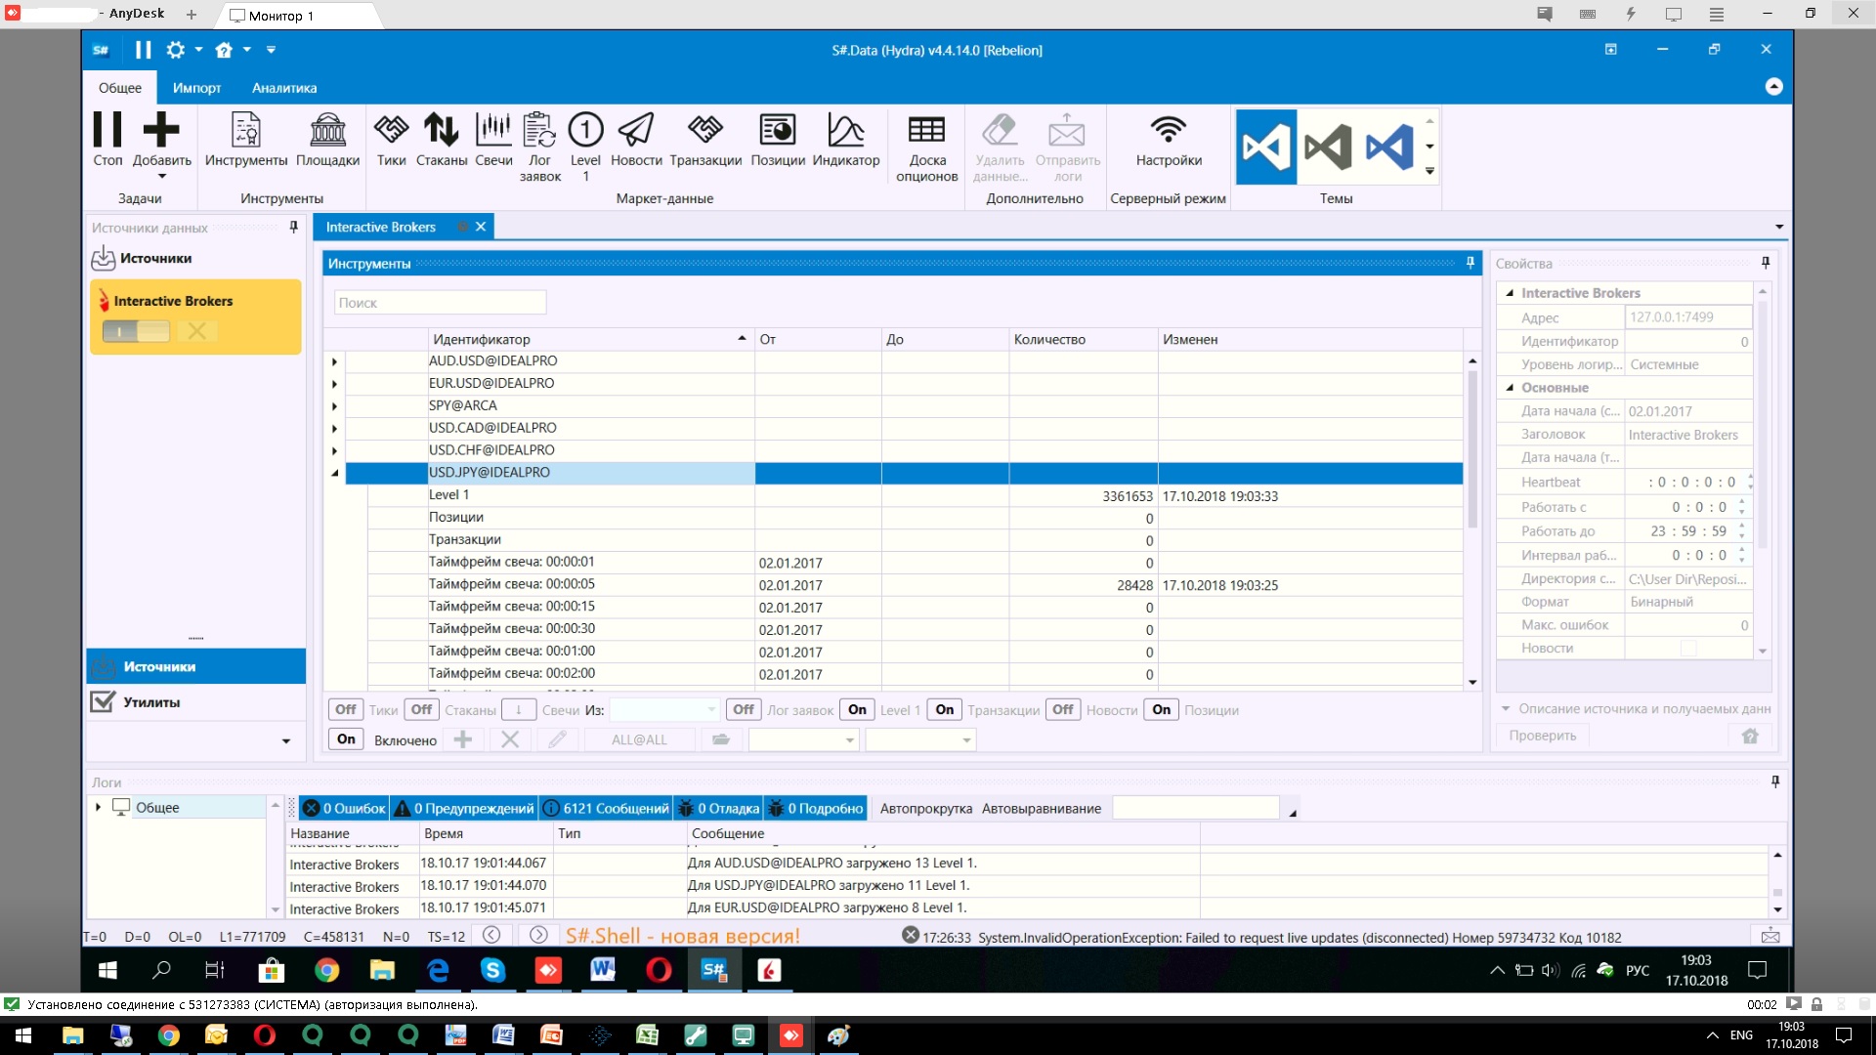Image resolution: width=1876 pixels, height=1055 pixels.
Task: Select the dark gray Visual Studio theme
Action: [x=1328, y=148]
